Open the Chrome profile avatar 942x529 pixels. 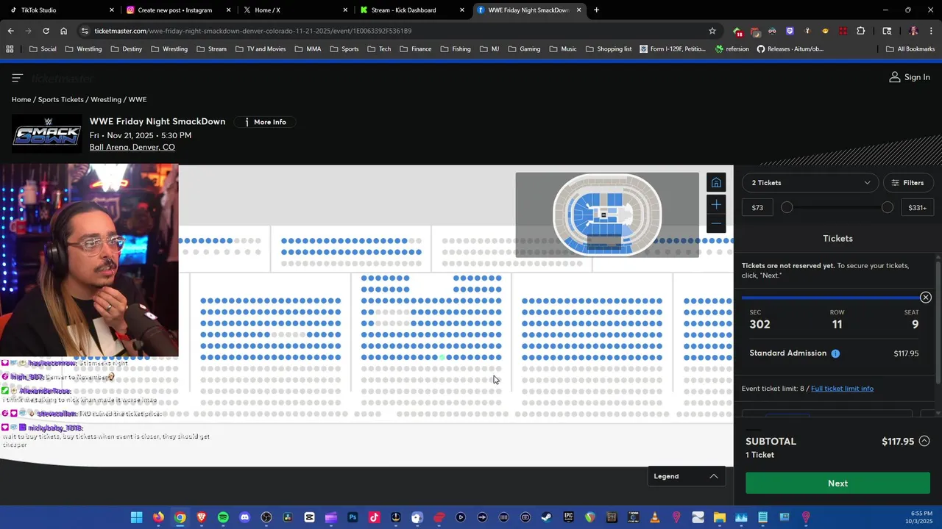click(x=913, y=31)
